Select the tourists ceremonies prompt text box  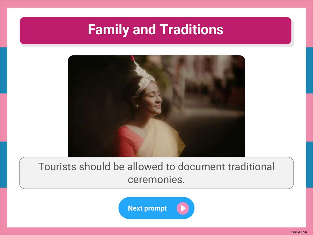point(156,173)
